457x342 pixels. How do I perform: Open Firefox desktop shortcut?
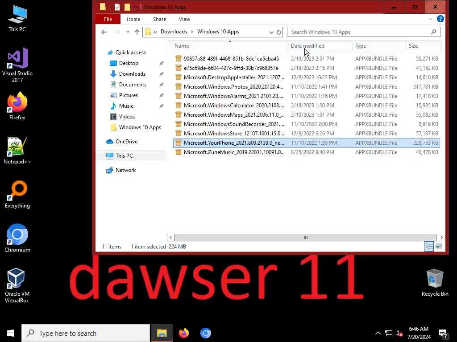(x=17, y=106)
